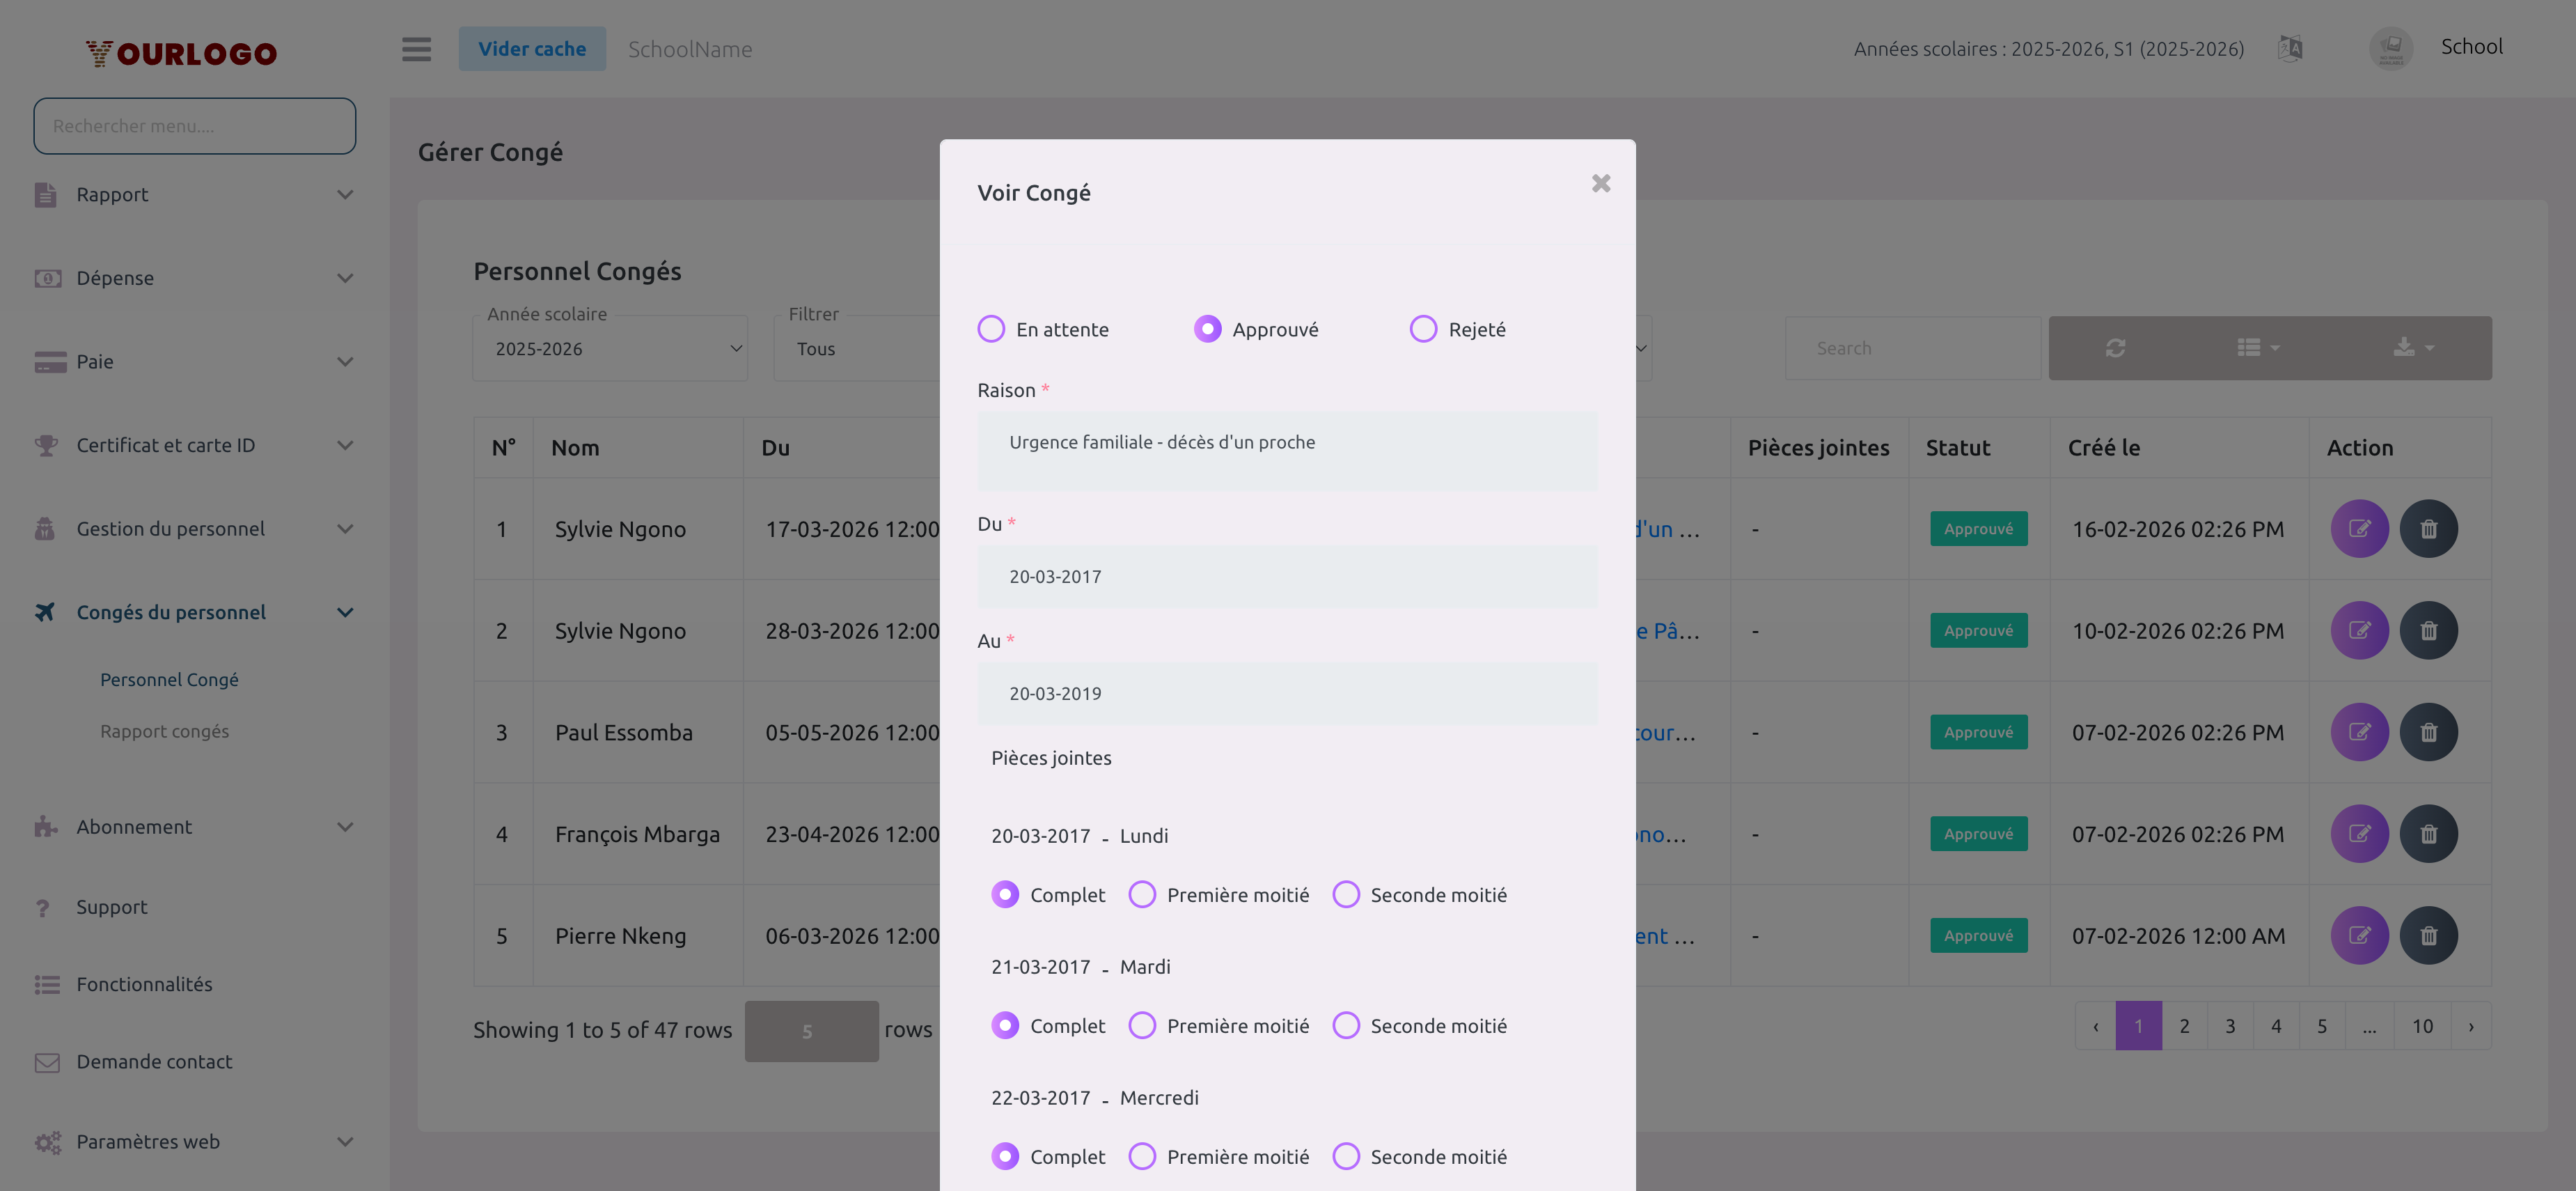Open the export download icon dropdown
2576x1191 pixels.
2412,348
